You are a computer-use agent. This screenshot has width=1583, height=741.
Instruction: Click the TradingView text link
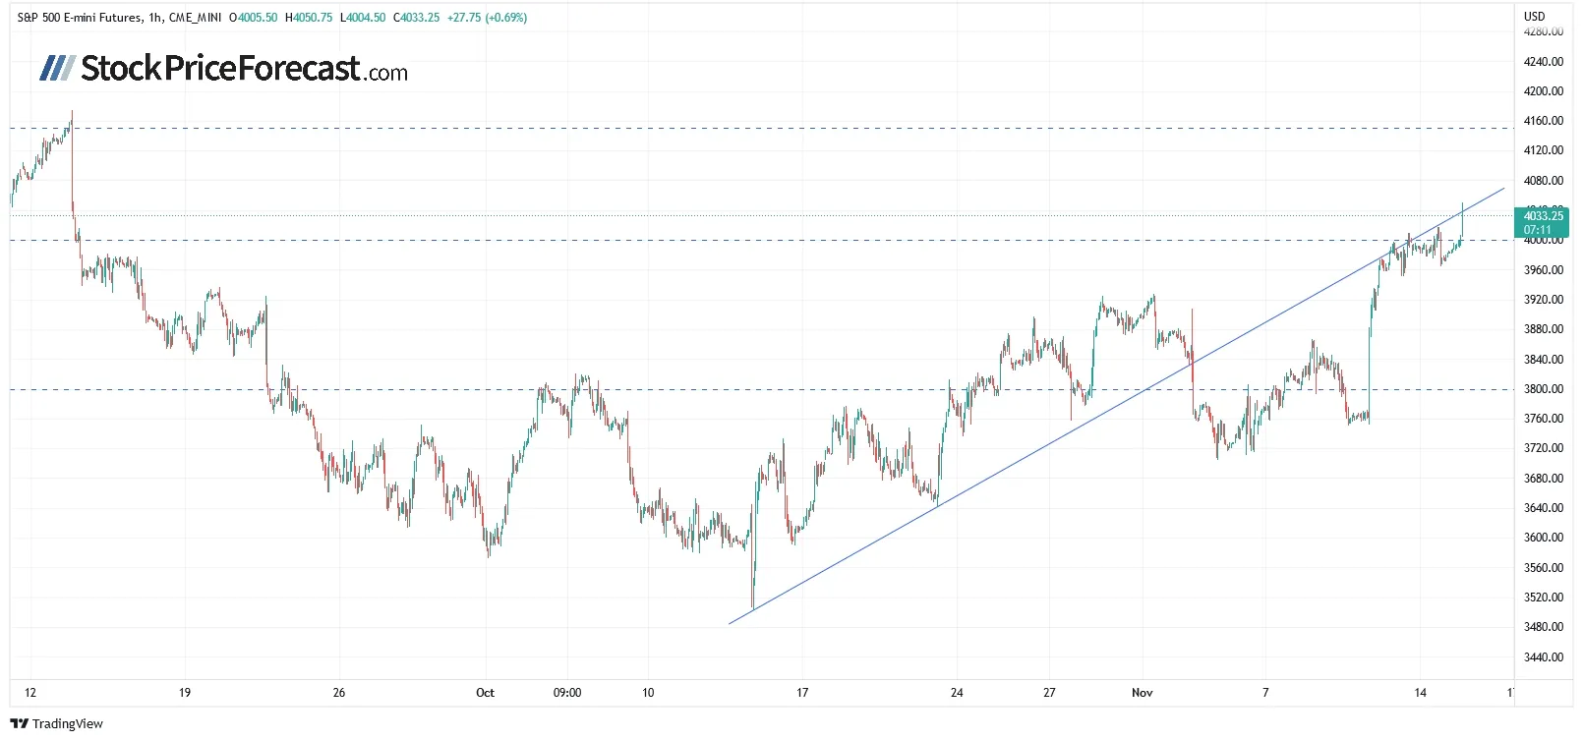coord(67,724)
